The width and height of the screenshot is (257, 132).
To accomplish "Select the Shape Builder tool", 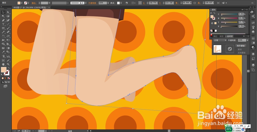I will click(x=3, y=44).
